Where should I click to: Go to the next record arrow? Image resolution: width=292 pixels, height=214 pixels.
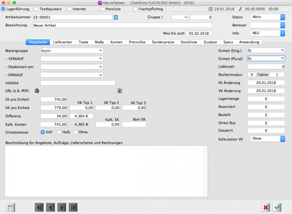click(x=62, y=207)
